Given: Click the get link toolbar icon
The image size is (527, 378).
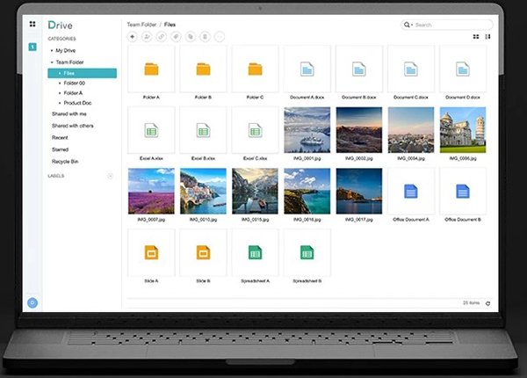Looking at the screenshot, I should pos(162,37).
